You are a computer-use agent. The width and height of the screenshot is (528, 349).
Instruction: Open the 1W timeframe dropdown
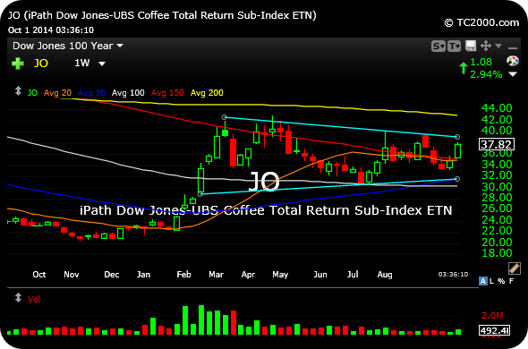[x=89, y=63]
